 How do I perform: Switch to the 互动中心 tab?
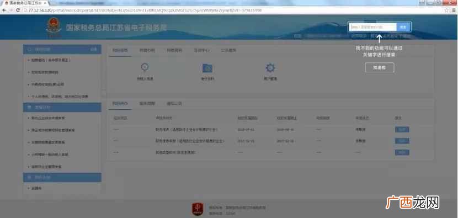[x=202, y=50]
